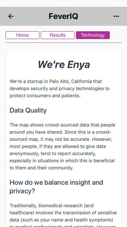Tap the We're Enya heading

pos(64,64)
